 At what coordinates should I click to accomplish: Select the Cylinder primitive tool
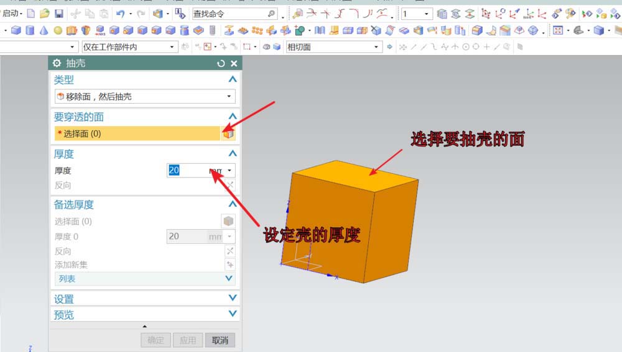click(x=30, y=30)
